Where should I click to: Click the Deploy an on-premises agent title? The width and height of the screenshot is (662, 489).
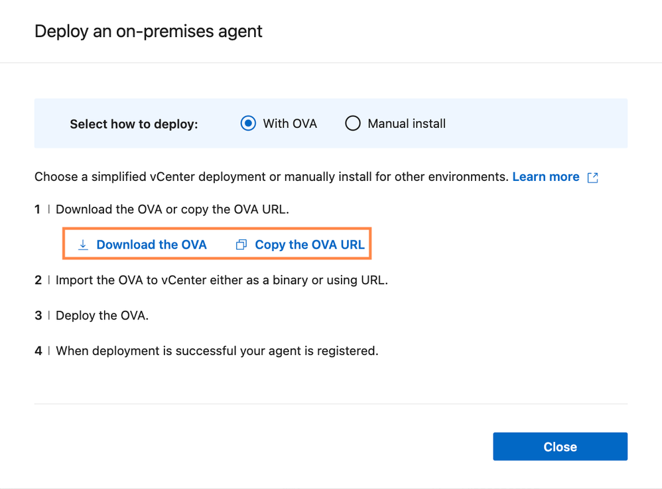click(149, 31)
